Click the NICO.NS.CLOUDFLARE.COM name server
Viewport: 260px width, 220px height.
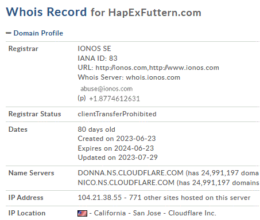click(x=126, y=183)
